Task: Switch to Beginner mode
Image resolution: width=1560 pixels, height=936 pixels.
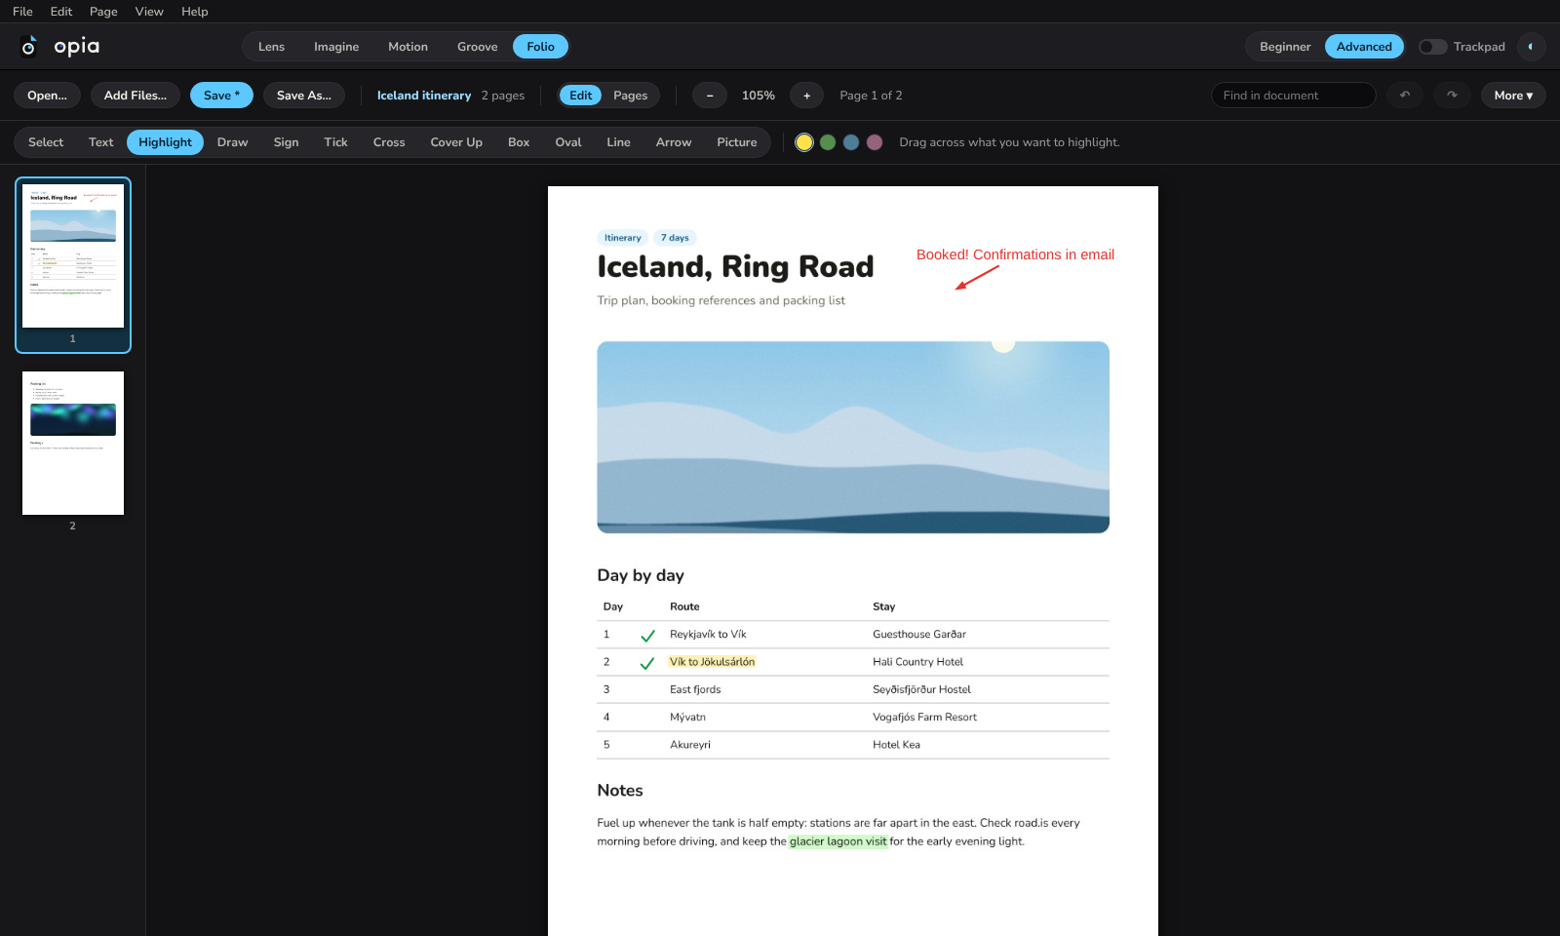Action: pyautogui.click(x=1285, y=47)
